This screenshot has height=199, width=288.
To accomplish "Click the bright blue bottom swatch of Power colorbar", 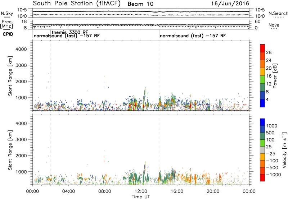I will point(262,103).
